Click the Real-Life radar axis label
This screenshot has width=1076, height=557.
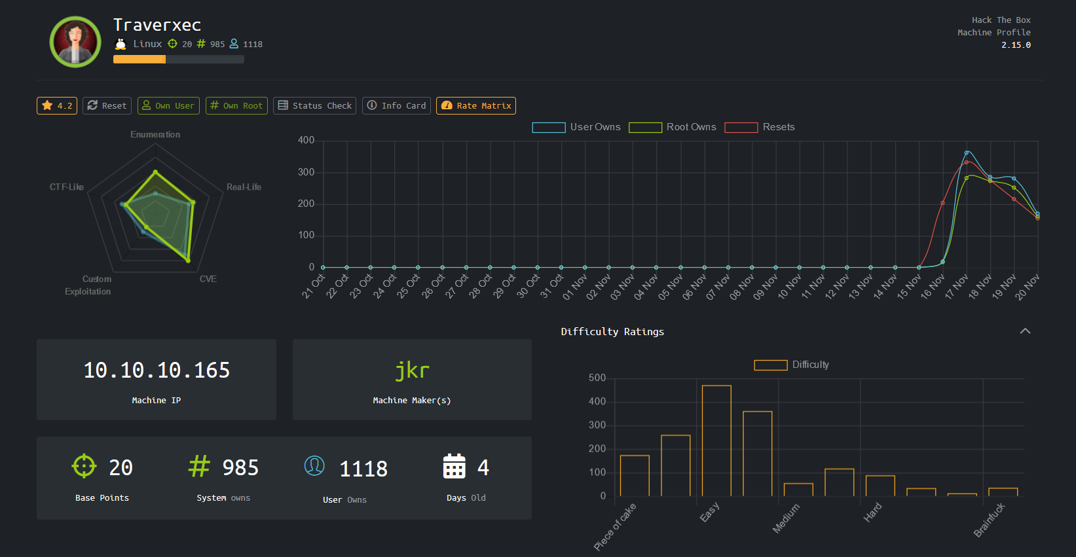pos(244,187)
